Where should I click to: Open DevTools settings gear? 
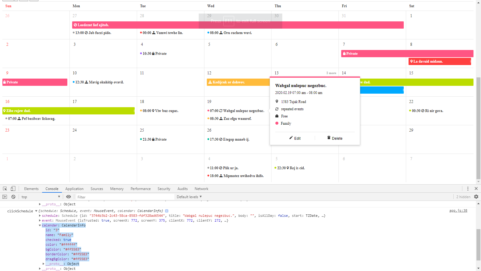click(476, 197)
